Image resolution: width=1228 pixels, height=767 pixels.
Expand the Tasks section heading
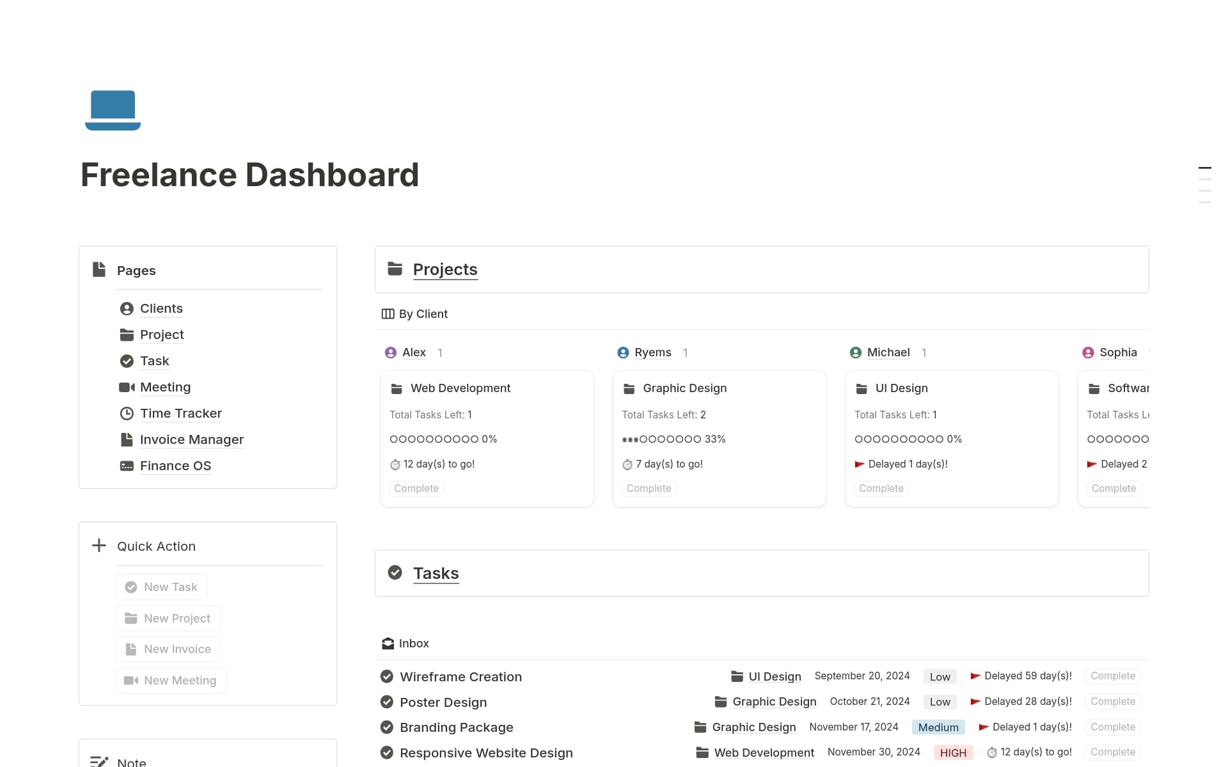tap(436, 573)
